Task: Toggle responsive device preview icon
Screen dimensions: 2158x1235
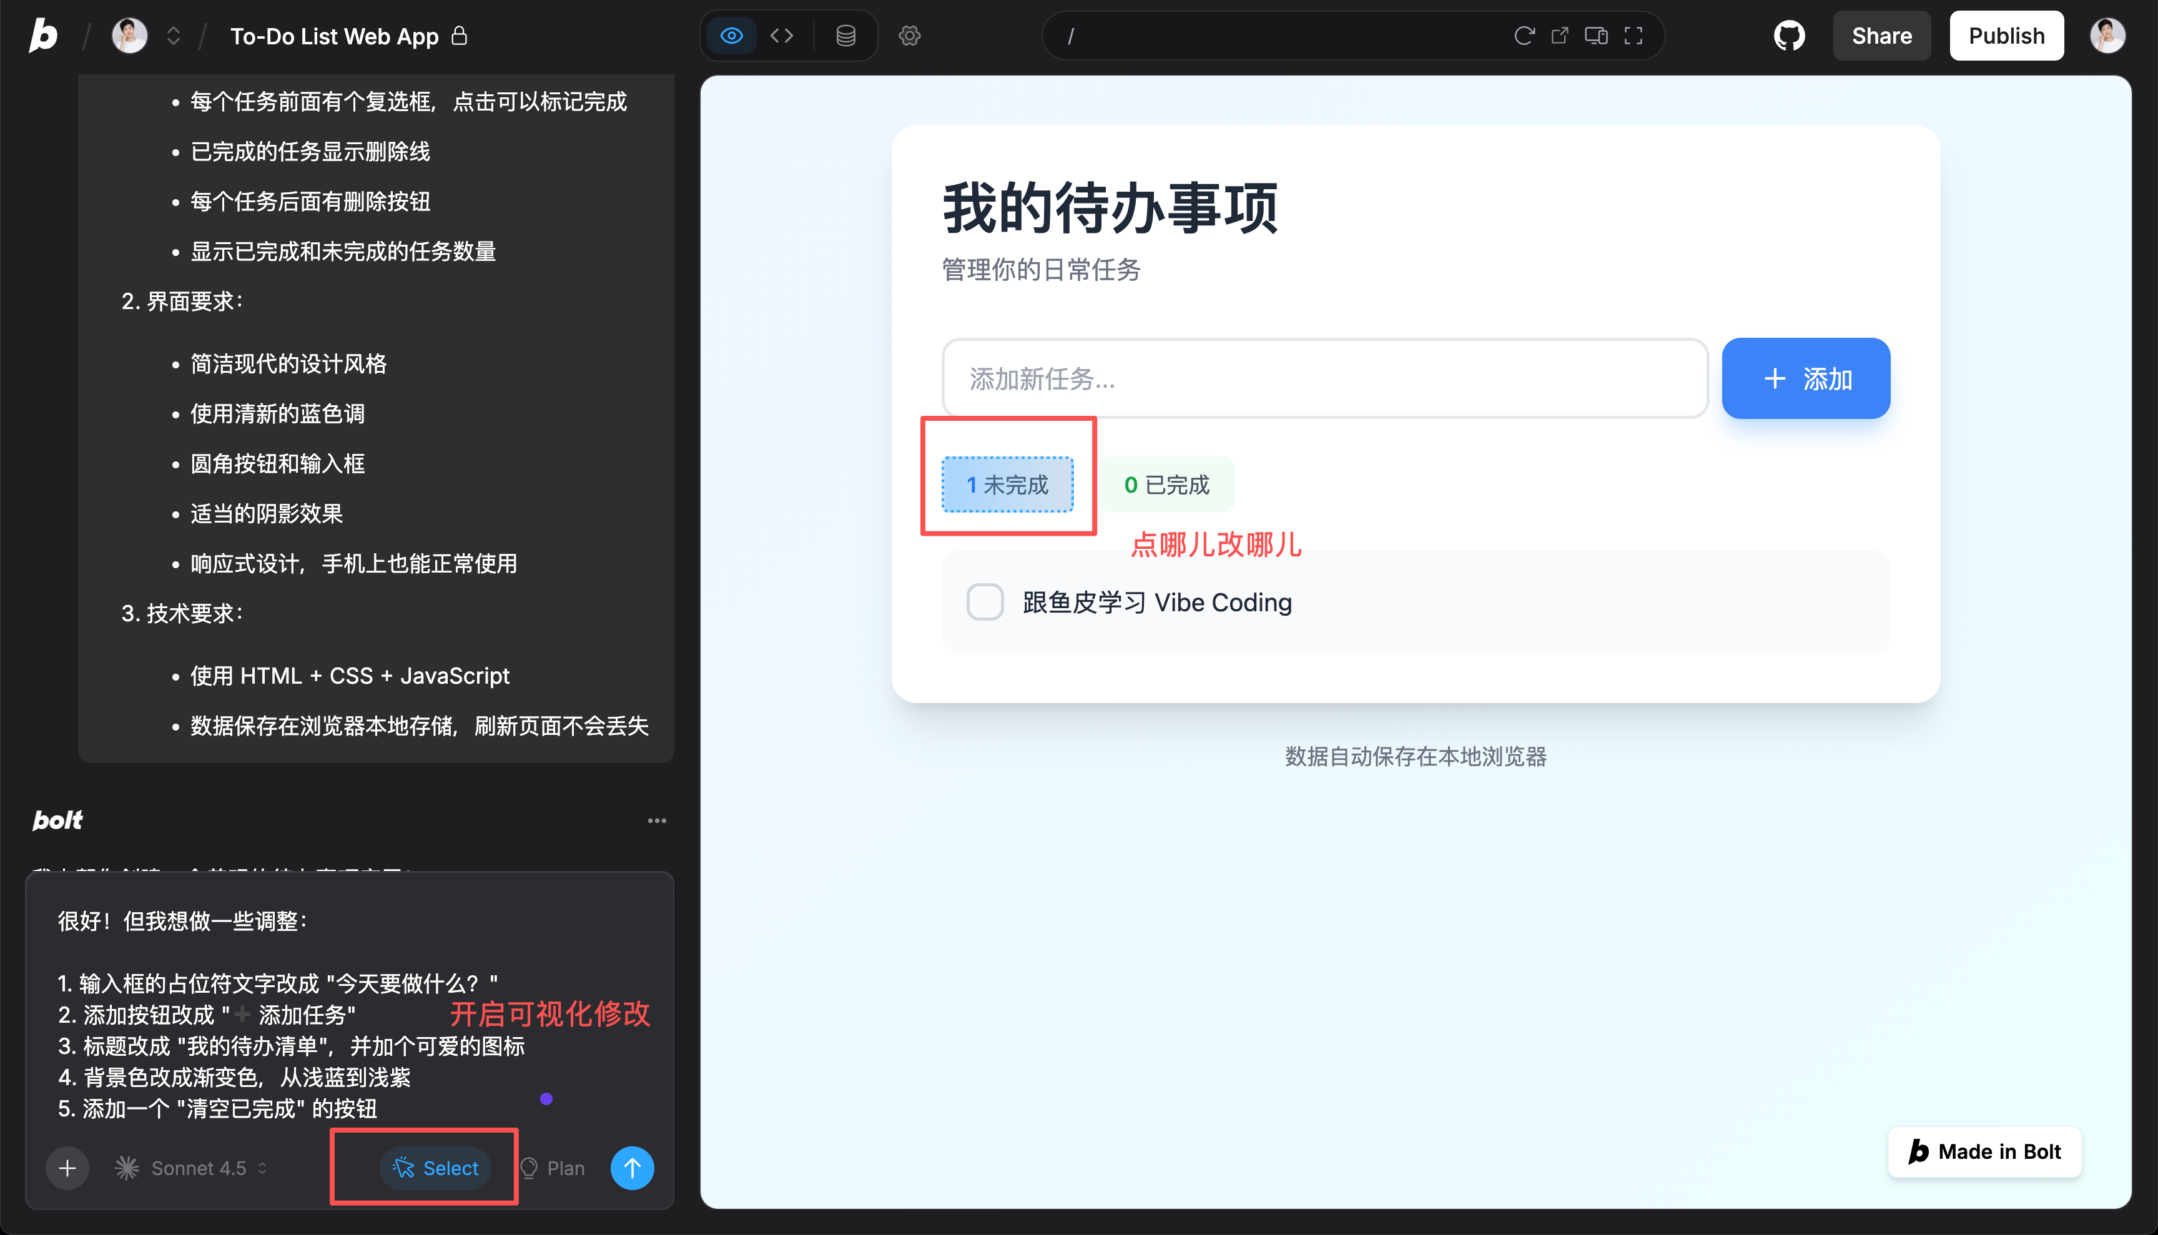Action: pos(1595,36)
